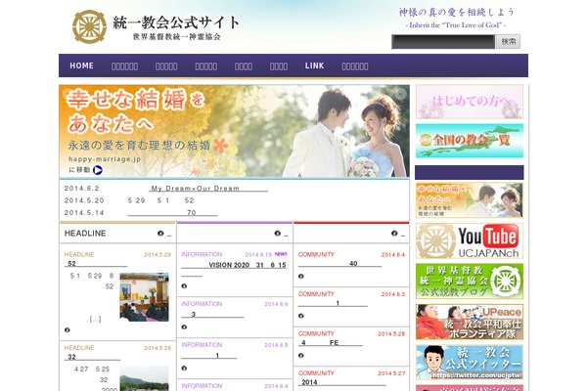This screenshot has width=587, height=391.
Task: Click the arrow icon under the 2014.6.19 INFORMATION entry
Action: 184,285
